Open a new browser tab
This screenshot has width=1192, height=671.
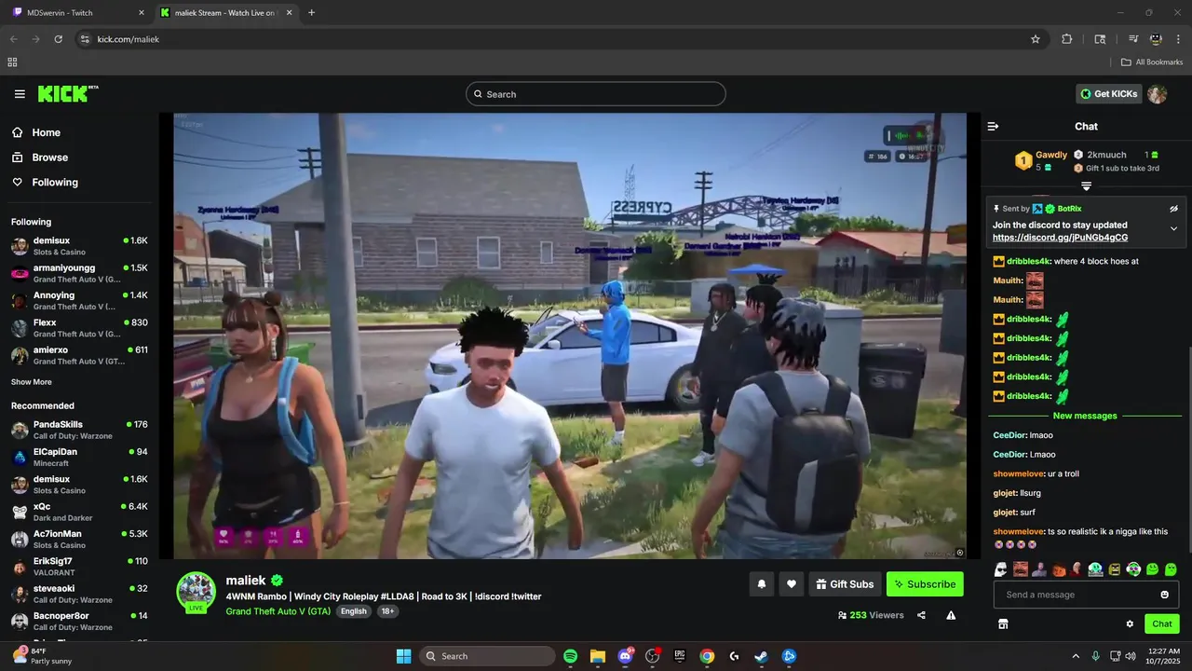311,13
